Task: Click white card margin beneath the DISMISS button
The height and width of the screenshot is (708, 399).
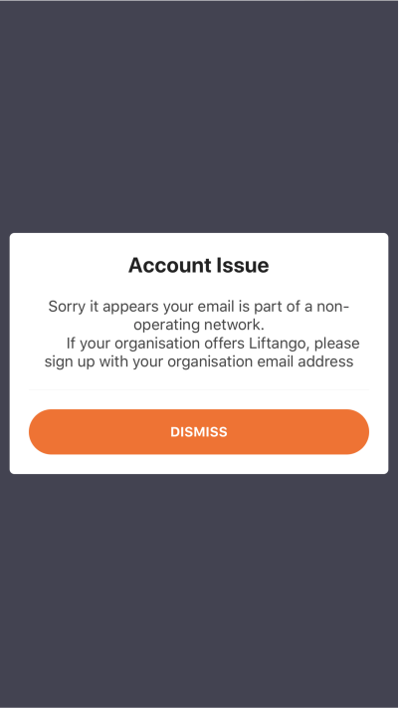Action: (199, 464)
